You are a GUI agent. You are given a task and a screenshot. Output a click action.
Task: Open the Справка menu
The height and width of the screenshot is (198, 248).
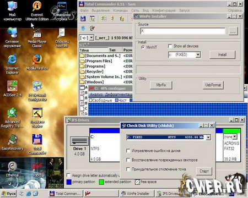pyautogui.click(x=235, y=10)
